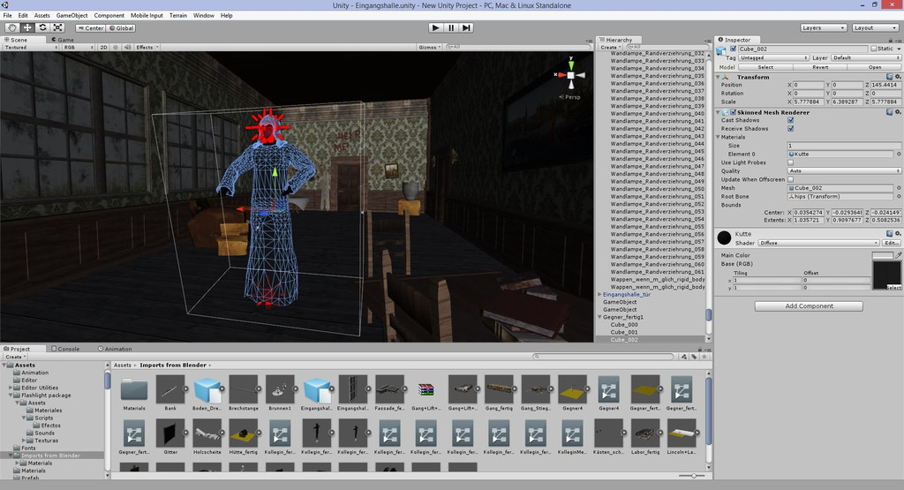The width and height of the screenshot is (904, 490).
Task: Click the Add Component button
Action: coord(808,306)
